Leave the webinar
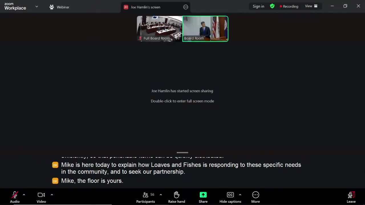Screen dimensions: 365x205 pos(351,197)
